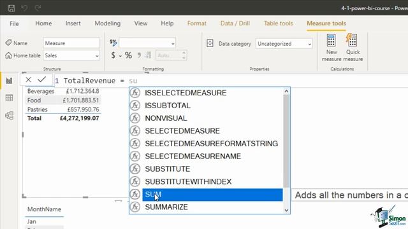Image resolution: width=408 pixels, height=229 pixels.
Task: Click the Jan row in month table
Action: 44,221
